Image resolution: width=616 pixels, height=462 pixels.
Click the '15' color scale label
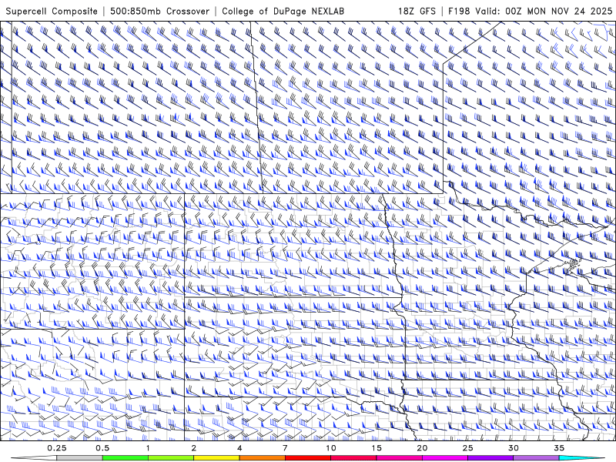[x=377, y=448]
